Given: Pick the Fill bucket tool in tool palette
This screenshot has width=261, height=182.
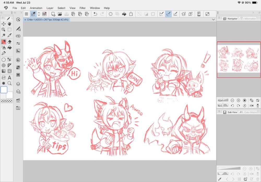Looking at the screenshot, I should tap(9, 47).
